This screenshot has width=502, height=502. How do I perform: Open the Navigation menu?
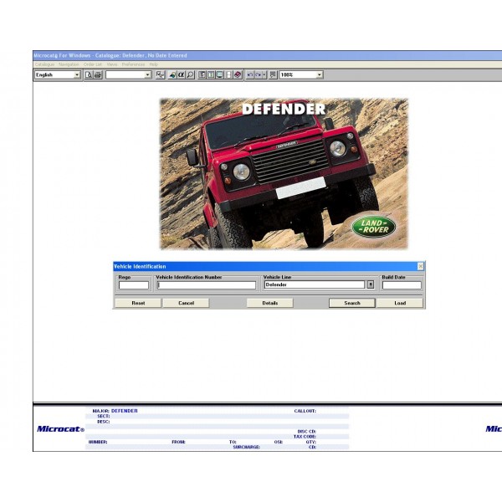click(x=69, y=64)
